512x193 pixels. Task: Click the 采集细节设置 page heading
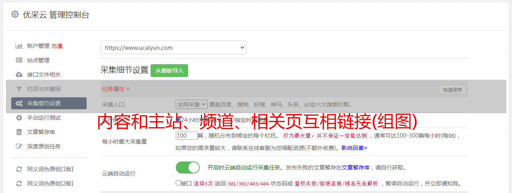125,70
